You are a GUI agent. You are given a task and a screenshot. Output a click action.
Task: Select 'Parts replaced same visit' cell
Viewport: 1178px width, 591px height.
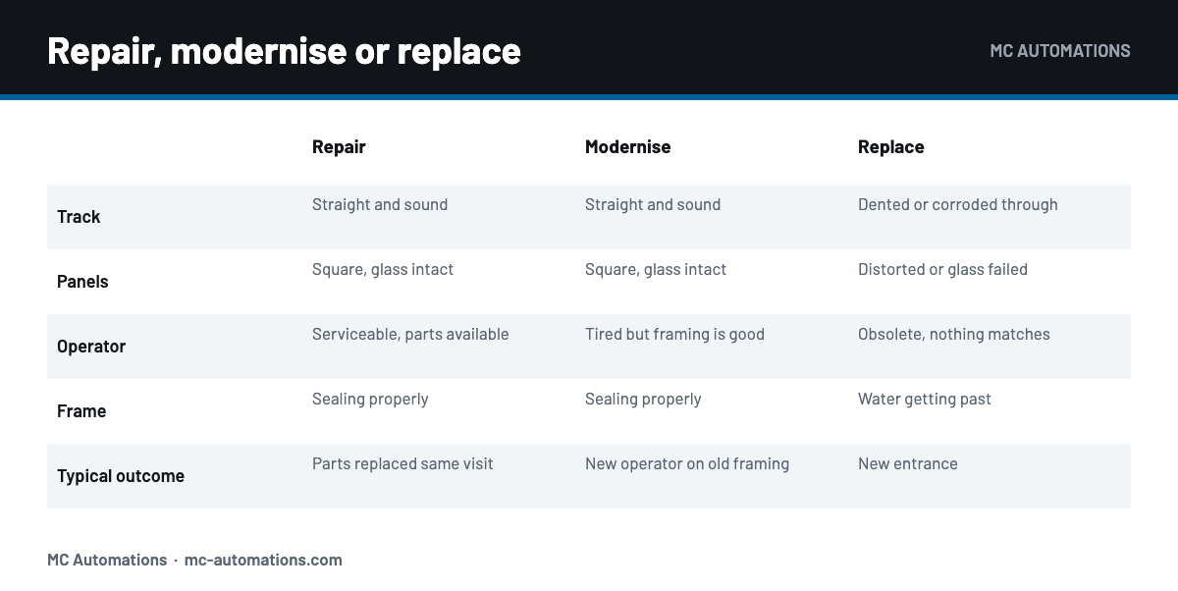tap(402, 464)
